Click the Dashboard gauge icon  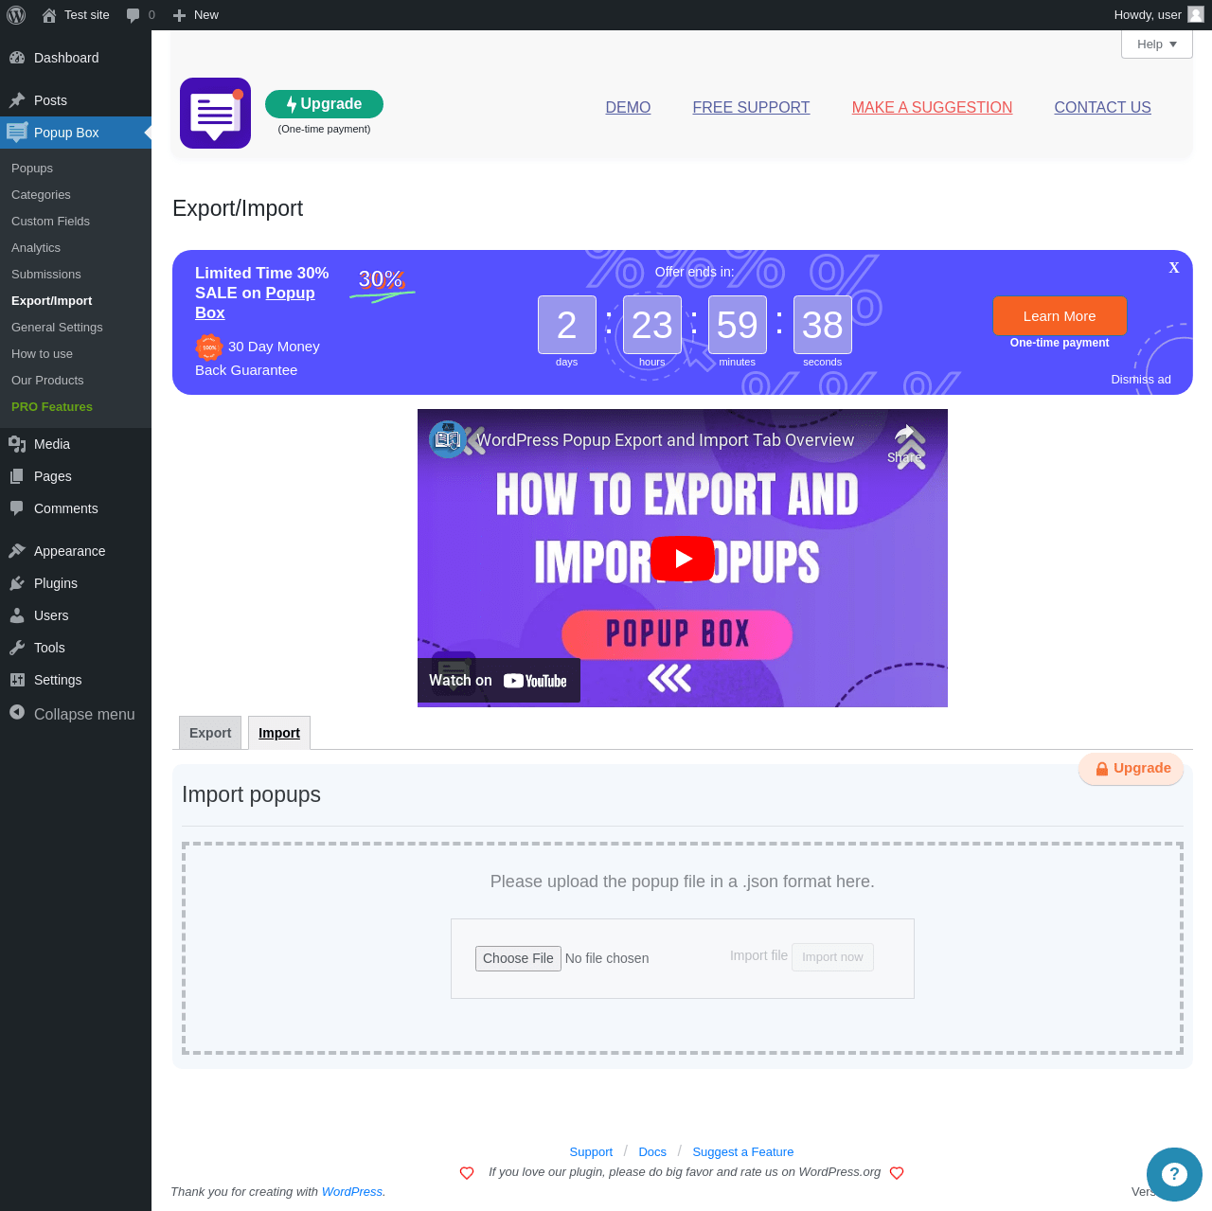pos(17,58)
